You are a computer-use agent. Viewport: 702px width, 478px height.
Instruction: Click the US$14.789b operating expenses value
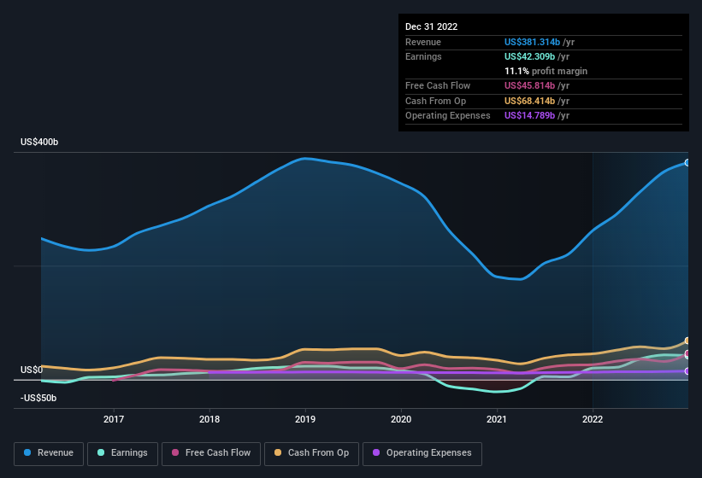click(529, 115)
